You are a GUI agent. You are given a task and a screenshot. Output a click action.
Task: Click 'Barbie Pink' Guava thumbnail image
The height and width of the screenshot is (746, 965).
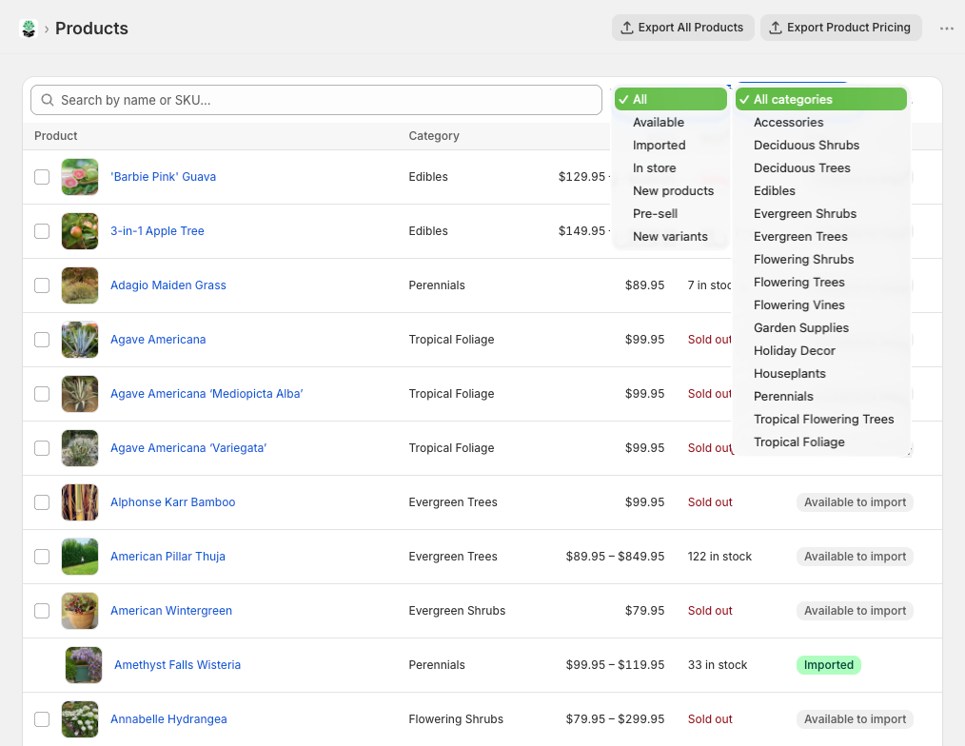coord(80,177)
